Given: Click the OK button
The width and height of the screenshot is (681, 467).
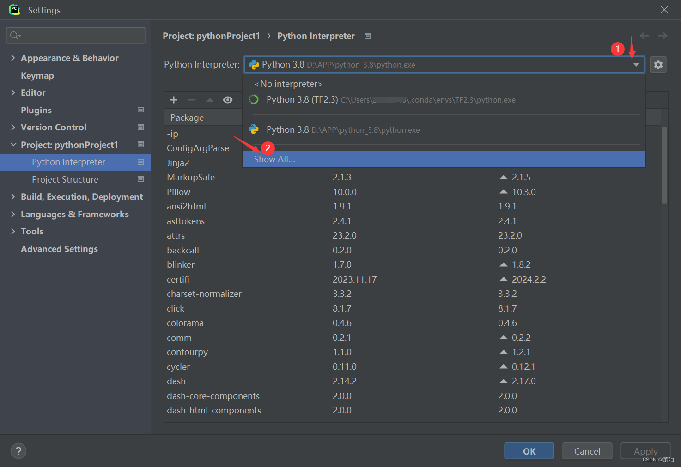Looking at the screenshot, I should 529,451.
